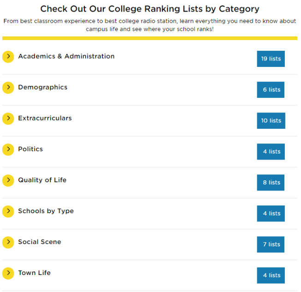
Task: Expand Academics & Administration with yellow chevron
Action: 8,57
